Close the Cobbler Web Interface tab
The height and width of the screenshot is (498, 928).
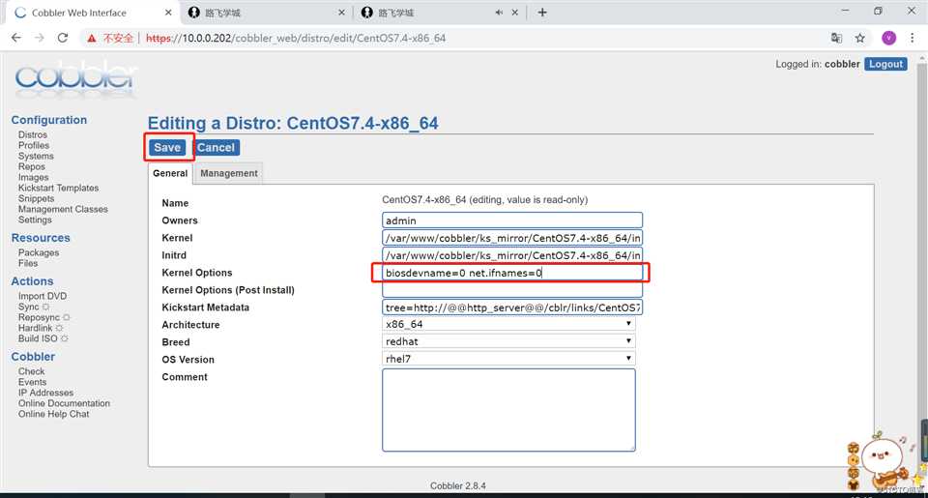point(168,13)
